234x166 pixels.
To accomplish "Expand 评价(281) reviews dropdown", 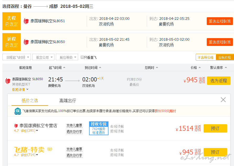I will (x=29, y=131).
